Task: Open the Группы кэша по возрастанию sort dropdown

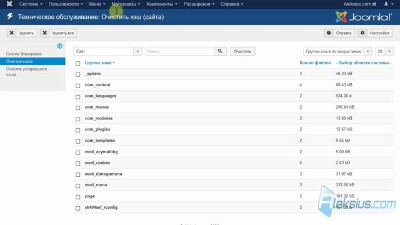Action: pos(337,51)
